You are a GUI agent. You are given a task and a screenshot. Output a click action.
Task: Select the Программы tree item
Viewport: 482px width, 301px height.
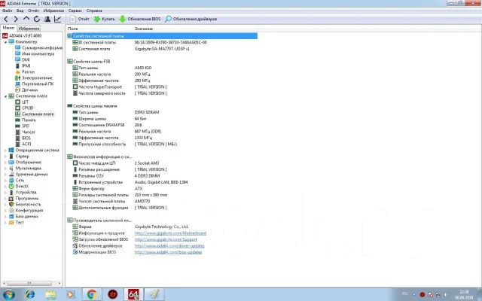(x=23, y=199)
